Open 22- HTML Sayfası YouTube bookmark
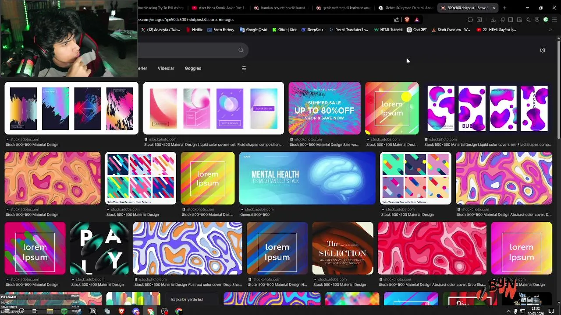Screen dimensions: 561x315 point(496,30)
